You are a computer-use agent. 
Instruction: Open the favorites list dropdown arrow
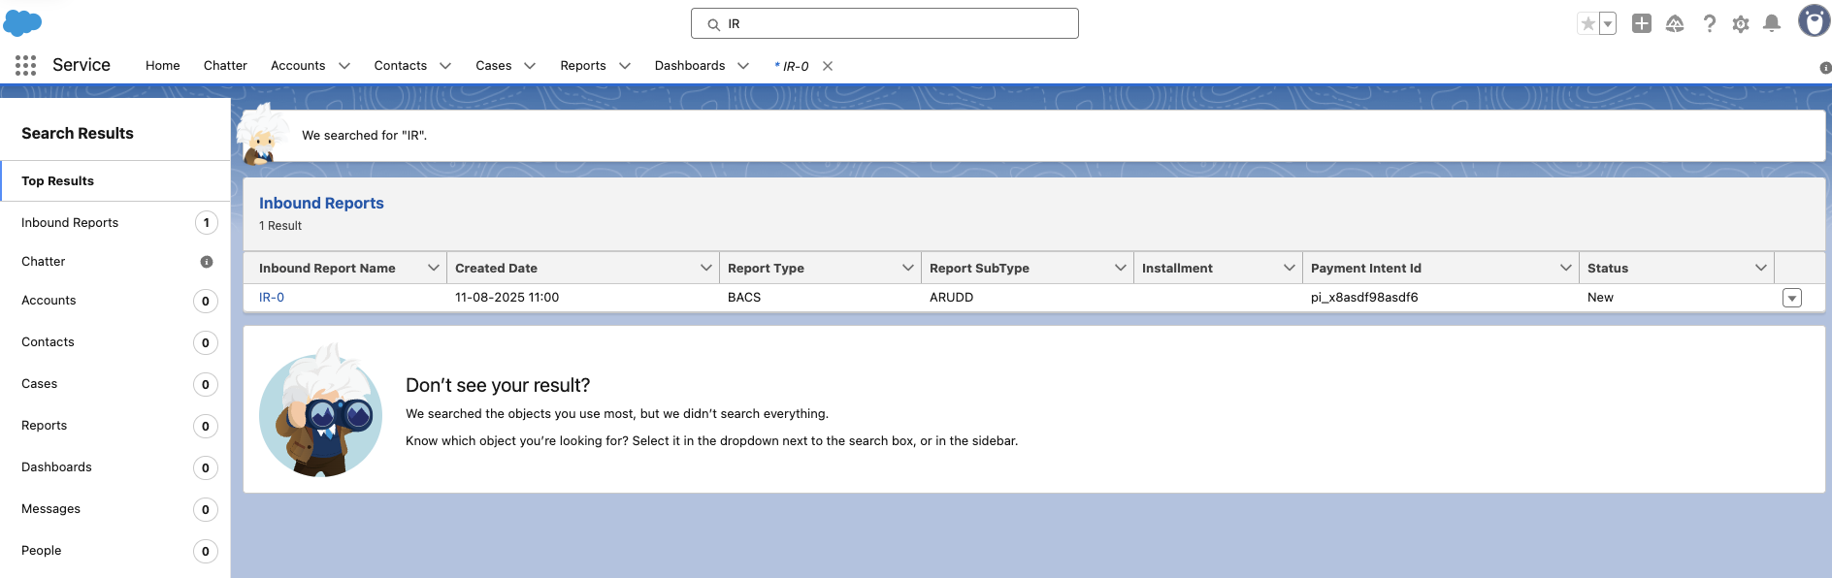point(1608,23)
